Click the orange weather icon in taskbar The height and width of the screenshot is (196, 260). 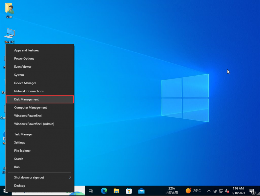[188, 191]
